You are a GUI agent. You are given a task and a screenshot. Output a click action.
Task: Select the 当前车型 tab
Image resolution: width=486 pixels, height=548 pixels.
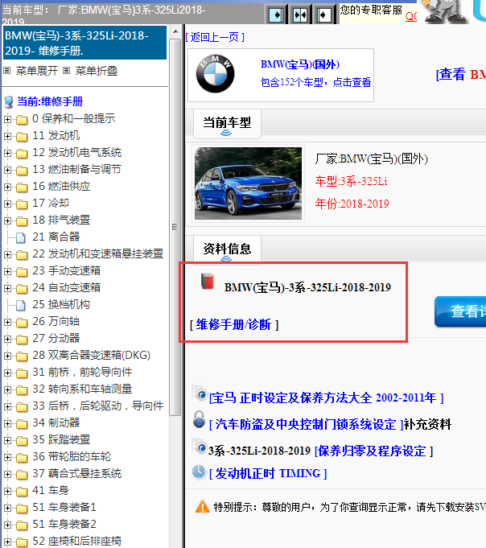pyautogui.click(x=227, y=123)
